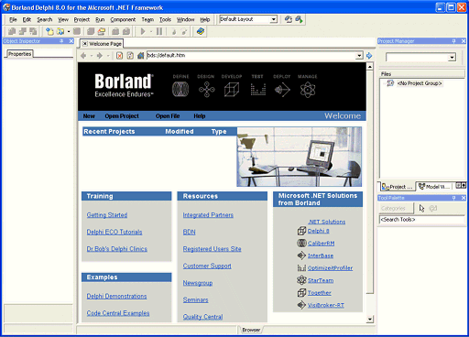Click the browser Home icon
The width and height of the screenshot is (469, 337).
point(140,56)
